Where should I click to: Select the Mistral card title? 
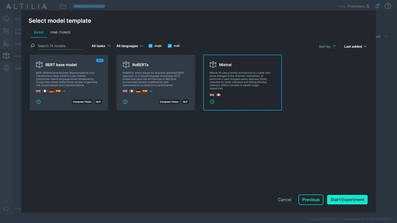[x=225, y=65]
